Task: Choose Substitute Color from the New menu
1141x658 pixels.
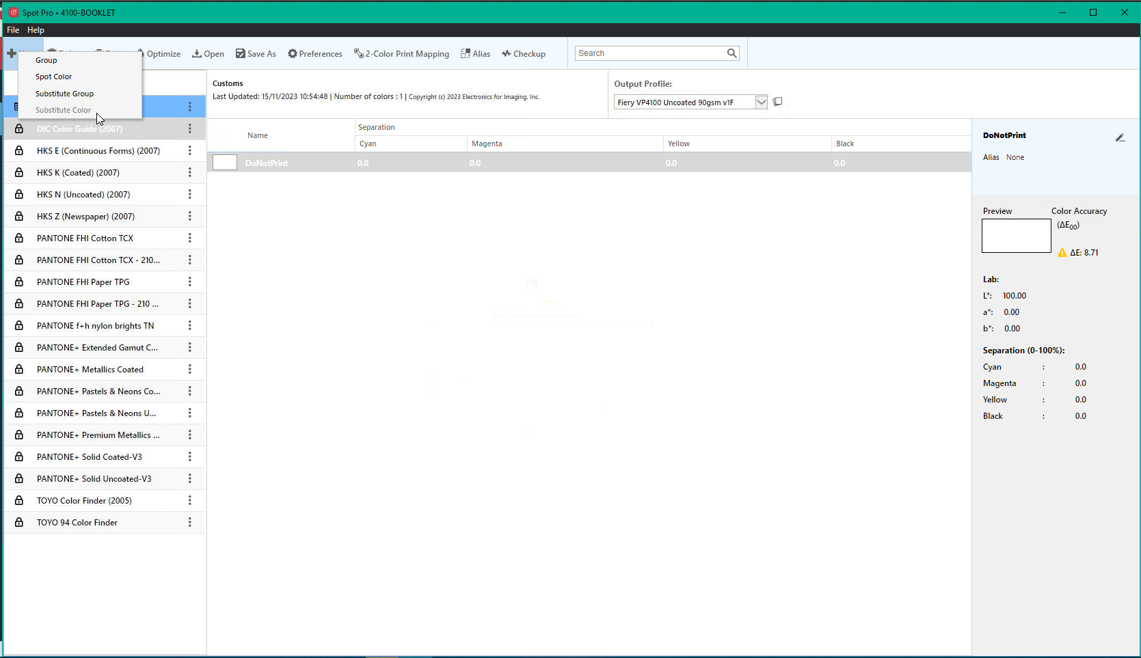Action: (80, 110)
